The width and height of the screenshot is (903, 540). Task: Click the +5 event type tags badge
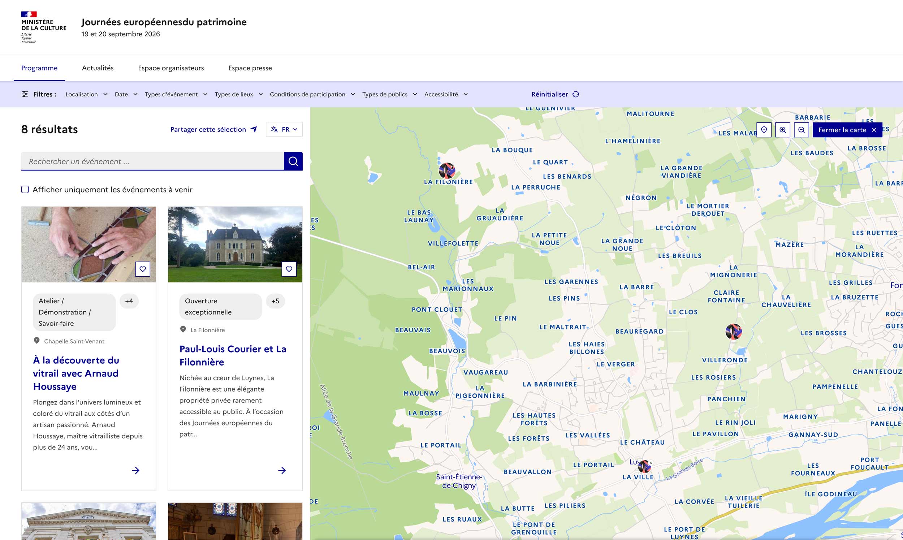pos(275,301)
